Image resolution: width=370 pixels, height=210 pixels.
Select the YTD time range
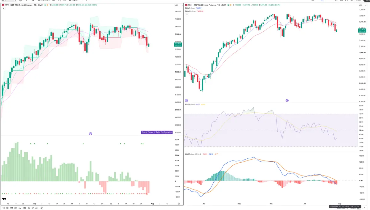(x=24, y=208)
